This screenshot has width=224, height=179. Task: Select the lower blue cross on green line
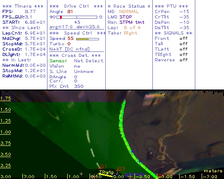coord(139,161)
